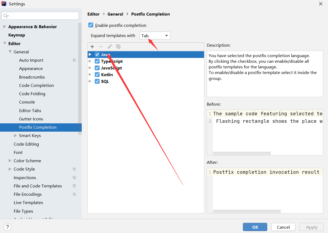Open Keymap settings page
Viewport: 328px width, 233px height.
17,35
